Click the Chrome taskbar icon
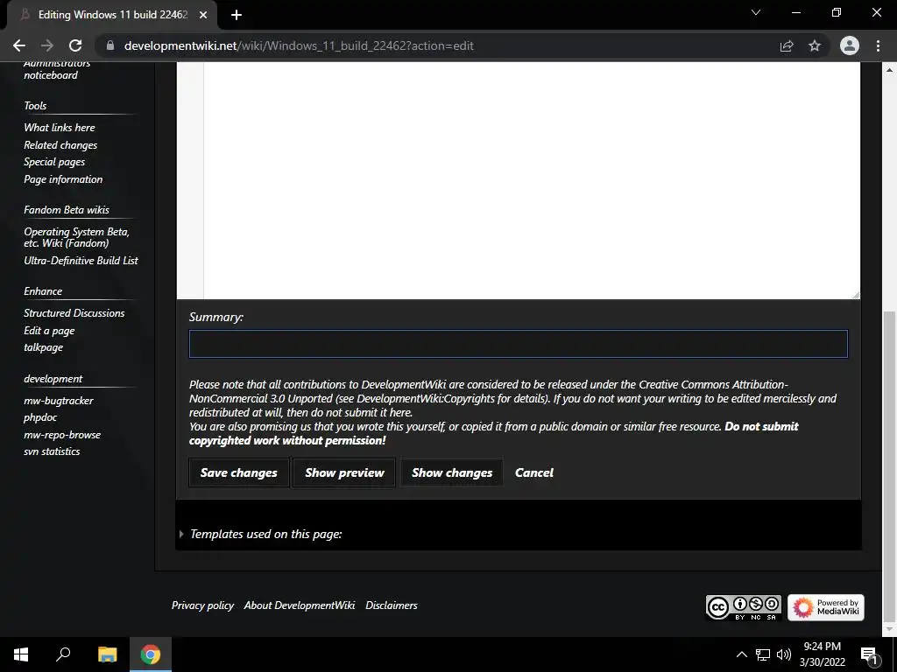This screenshot has height=672, width=897. (x=151, y=654)
